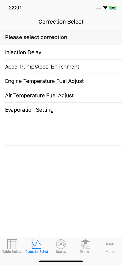Click the cellular signal dots indicator

click(x=98, y=9)
